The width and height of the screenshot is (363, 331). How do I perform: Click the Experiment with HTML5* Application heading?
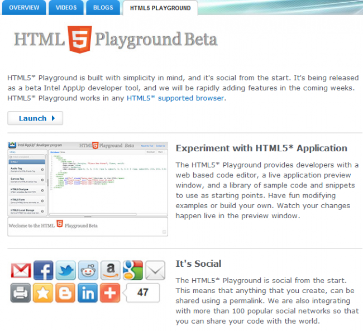261,148
